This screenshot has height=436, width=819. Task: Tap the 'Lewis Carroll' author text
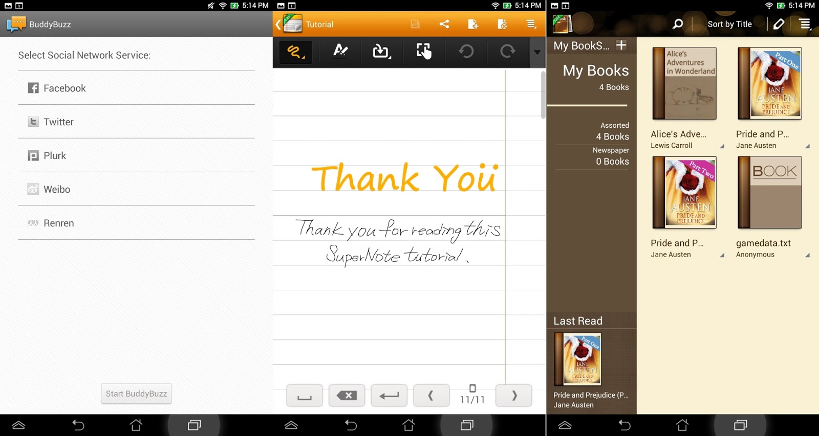[x=671, y=146]
